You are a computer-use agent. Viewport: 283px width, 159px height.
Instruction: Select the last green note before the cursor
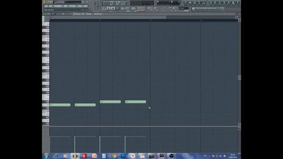(x=136, y=102)
